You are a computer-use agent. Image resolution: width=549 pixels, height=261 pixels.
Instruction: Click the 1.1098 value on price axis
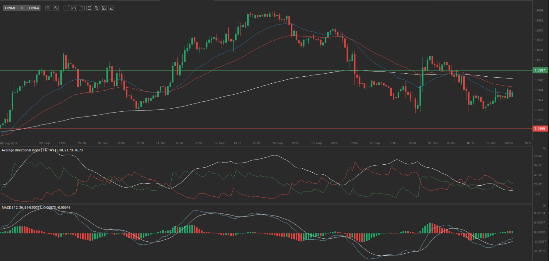point(539,11)
